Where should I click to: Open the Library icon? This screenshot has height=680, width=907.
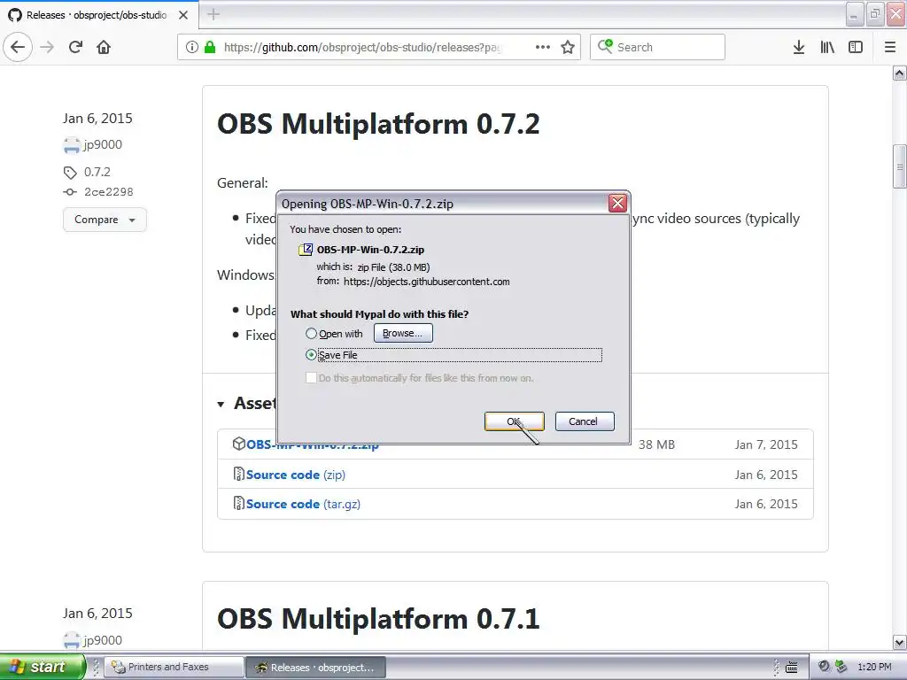[x=827, y=47]
